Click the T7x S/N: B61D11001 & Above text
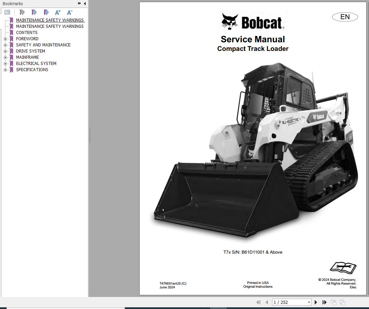This screenshot has height=309, width=369. coord(253,252)
